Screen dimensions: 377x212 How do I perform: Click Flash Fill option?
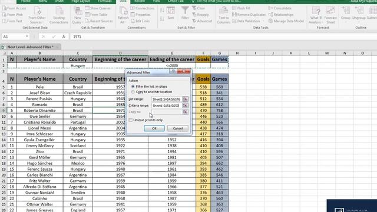pos(241,8)
